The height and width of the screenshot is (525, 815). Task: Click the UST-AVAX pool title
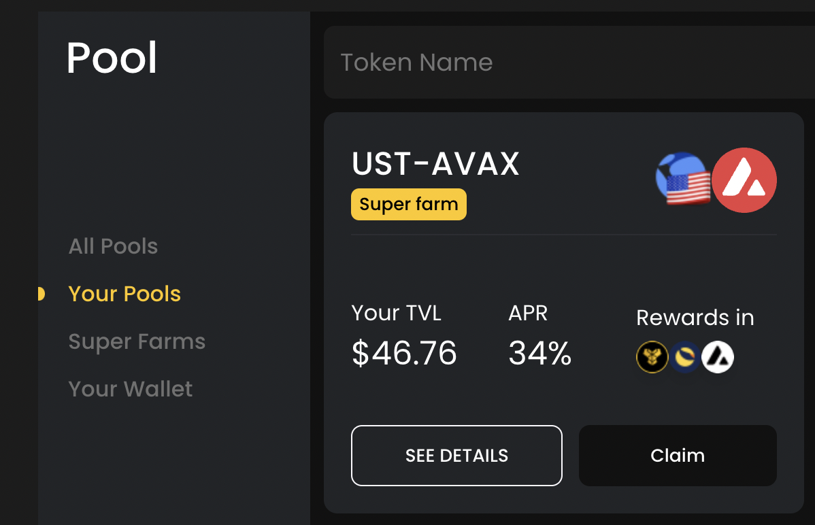tap(435, 164)
